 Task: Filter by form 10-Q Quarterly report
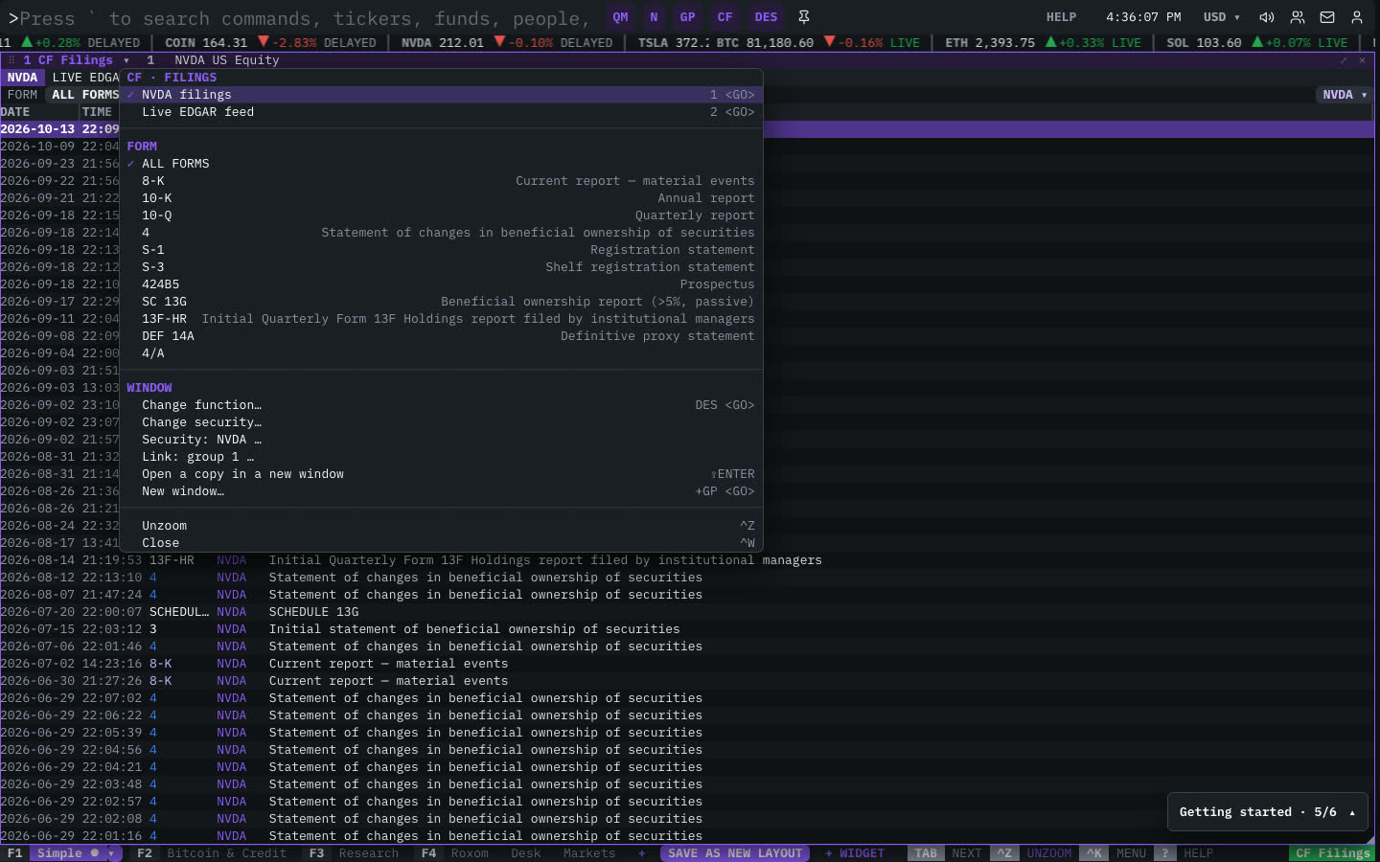coord(441,215)
